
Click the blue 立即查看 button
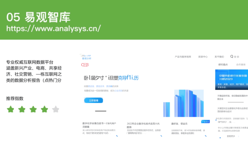pos(94,100)
